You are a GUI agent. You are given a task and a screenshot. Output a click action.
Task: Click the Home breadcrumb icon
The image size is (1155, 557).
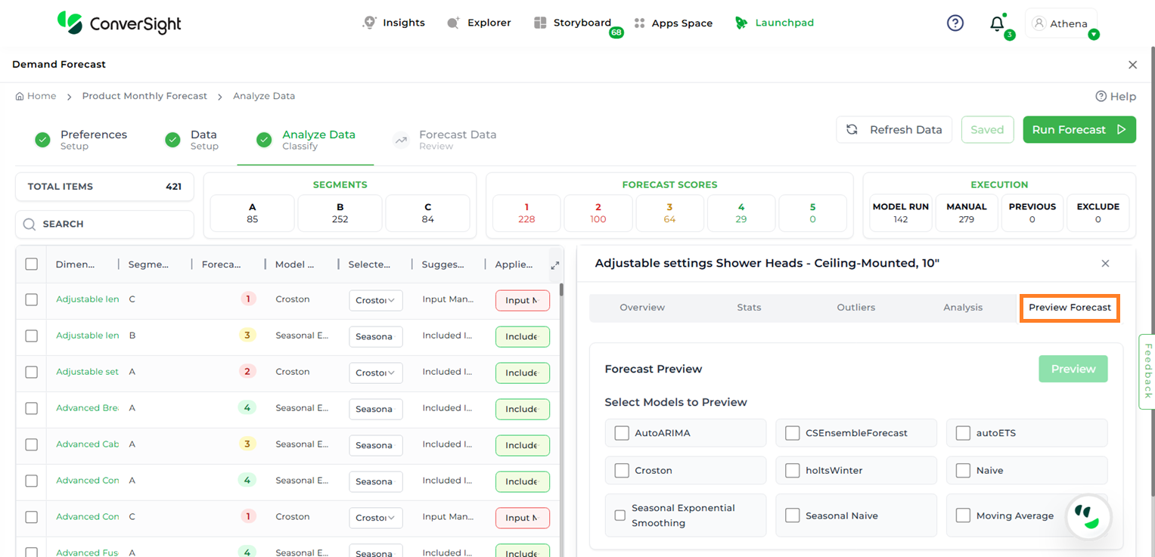click(x=20, y=96)
